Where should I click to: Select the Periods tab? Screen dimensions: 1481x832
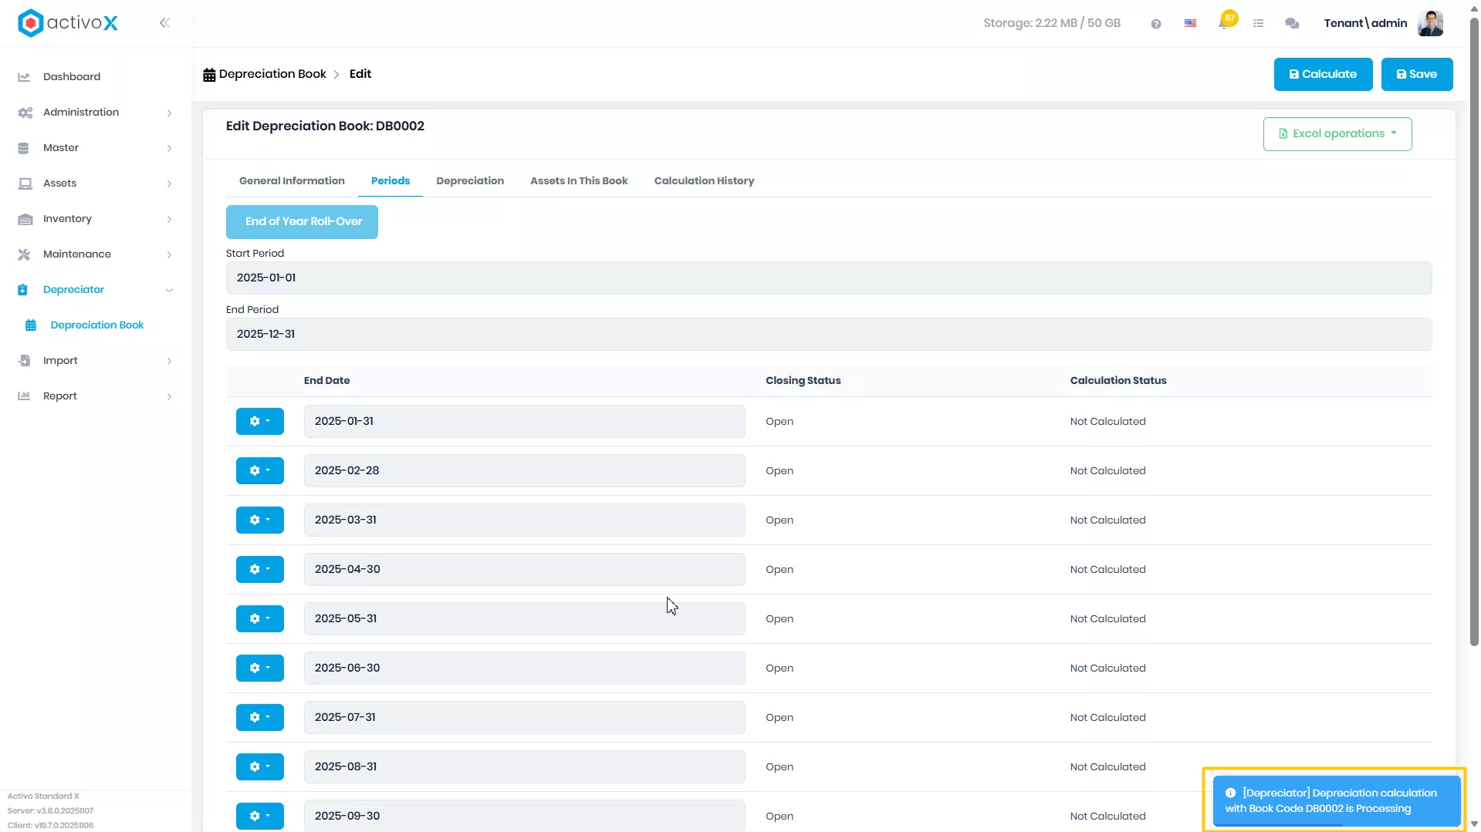(x=391, y=181)
